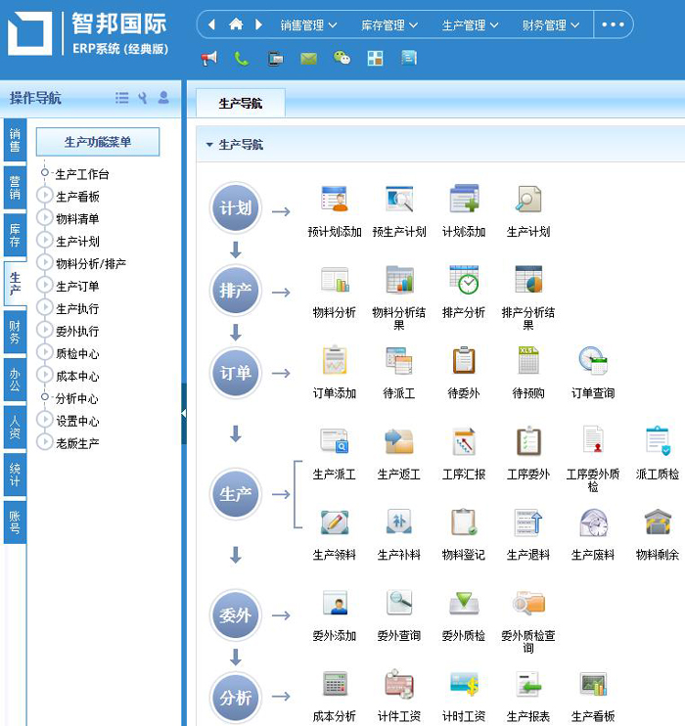This screenshot has height=726, width=685.
Task: Open the 销售管理 dropdown menu
Action: coord(308,24)
